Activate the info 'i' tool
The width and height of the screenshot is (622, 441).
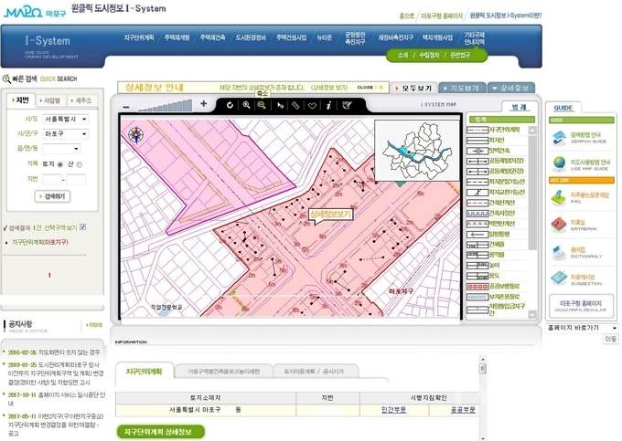click(x=328, y=105)
